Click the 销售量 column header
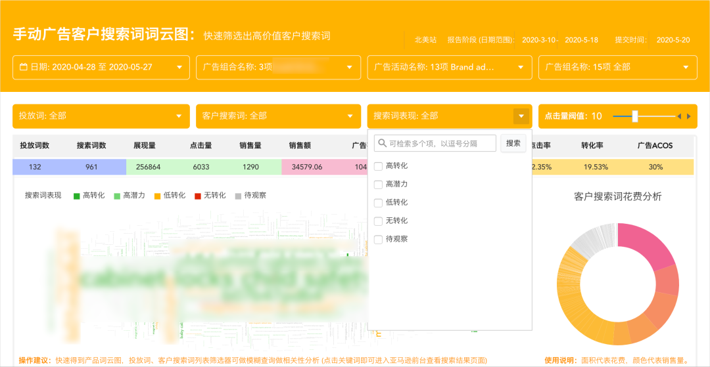Image resolution: width=710 pixels, height=367 pixels. click(x=250, y=146)
